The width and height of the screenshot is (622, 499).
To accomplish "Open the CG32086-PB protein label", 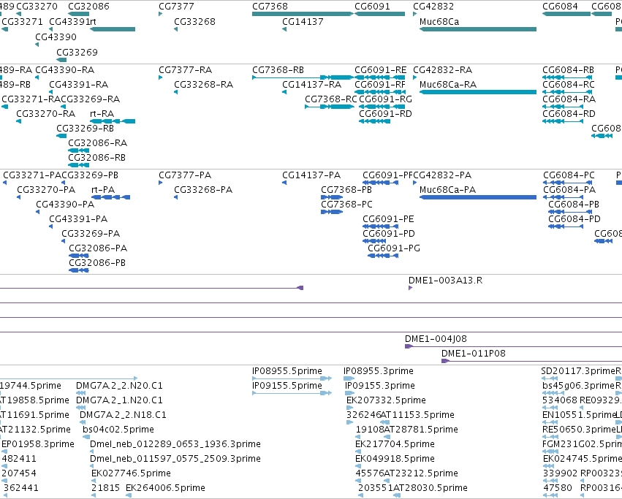I will click(97, 262).
